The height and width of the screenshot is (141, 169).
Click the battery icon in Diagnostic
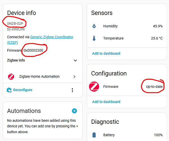click(x=94, y=135)
